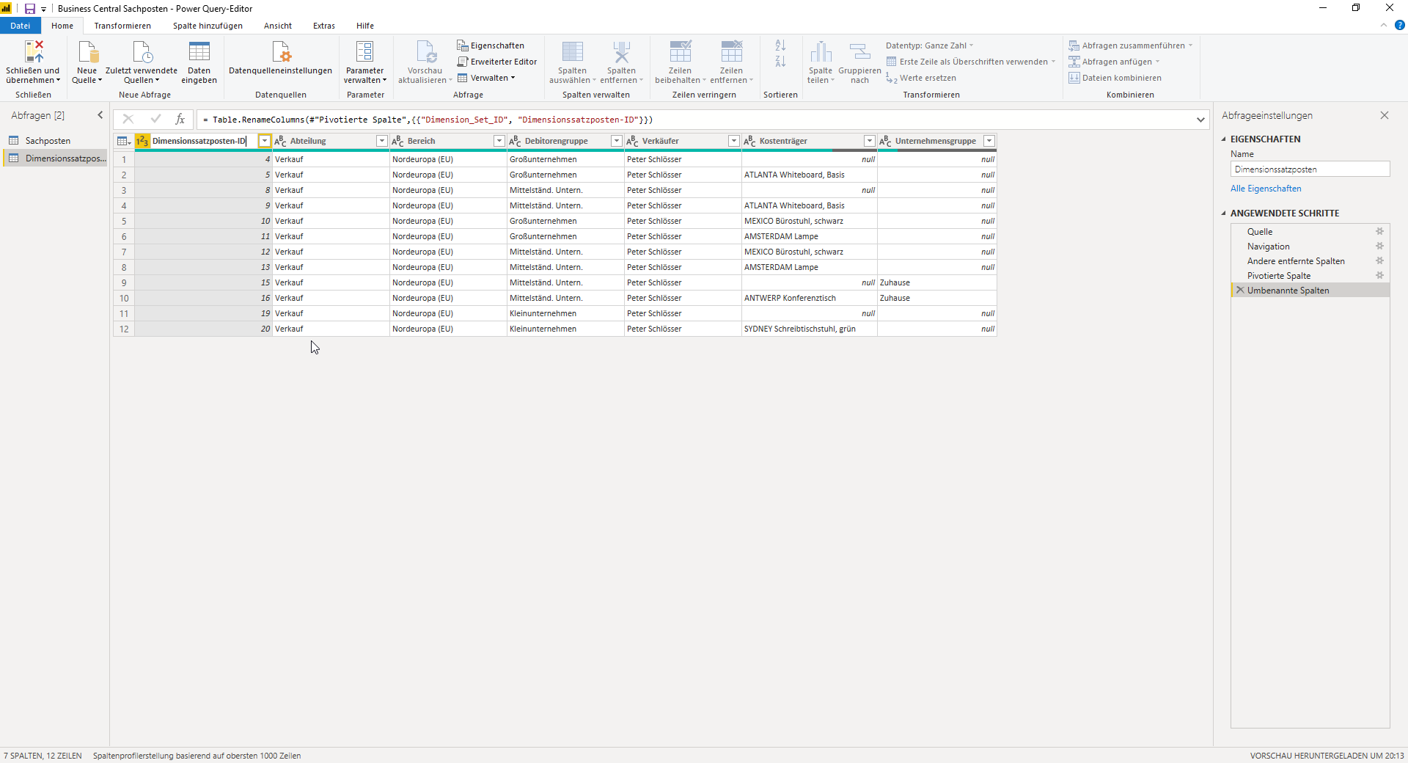Switch to the Transformieren tab
1408x763 pixels.
click(x=122, y=26)
